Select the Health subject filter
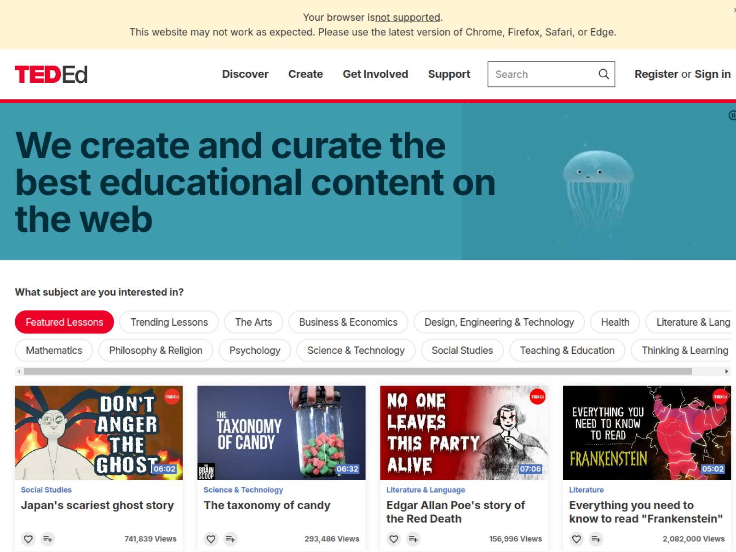This screenshot has height=552, width=736. coord(615,322)
